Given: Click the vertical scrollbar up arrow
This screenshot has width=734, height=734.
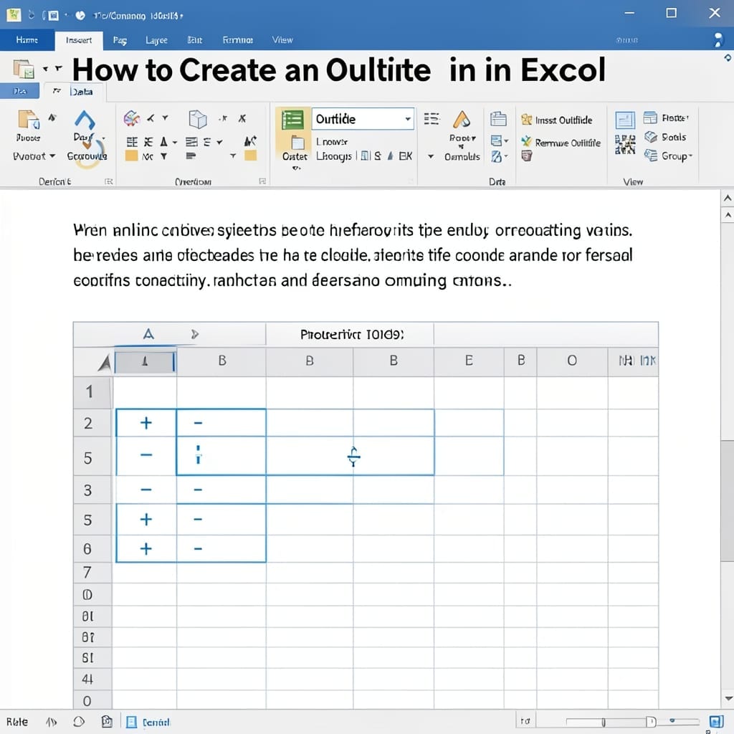Looking at the screenshot, I should [x=728, y=198].
